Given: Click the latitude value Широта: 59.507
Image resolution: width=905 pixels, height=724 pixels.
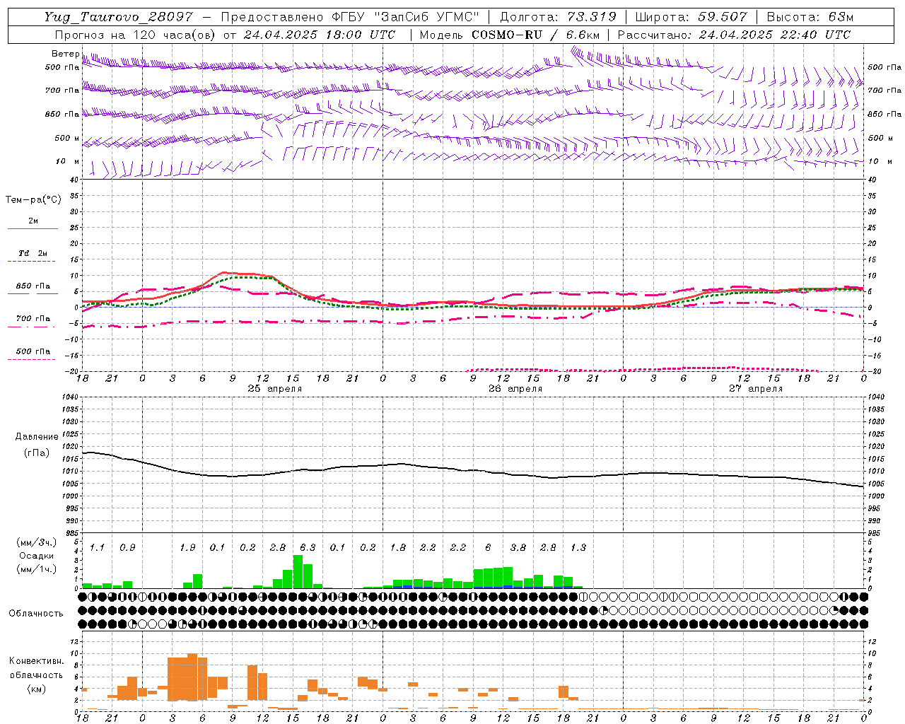Looking at the screenshot, I should (x=691, y=17).
